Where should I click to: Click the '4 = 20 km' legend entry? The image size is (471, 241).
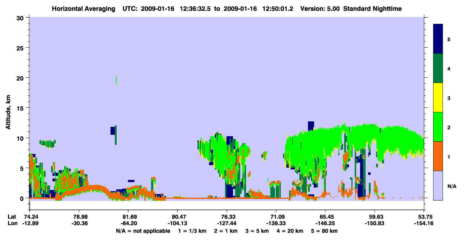click(x=290, y=231)
